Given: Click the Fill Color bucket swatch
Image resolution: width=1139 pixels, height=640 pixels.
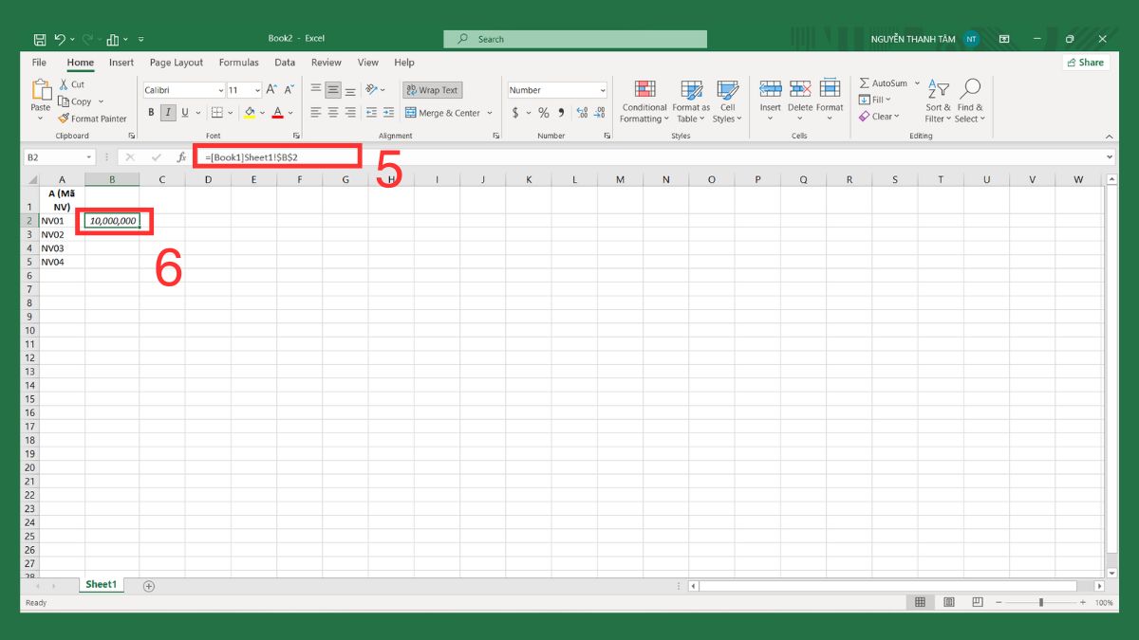Looking at the screenshot, I should (x=250, y=112).
